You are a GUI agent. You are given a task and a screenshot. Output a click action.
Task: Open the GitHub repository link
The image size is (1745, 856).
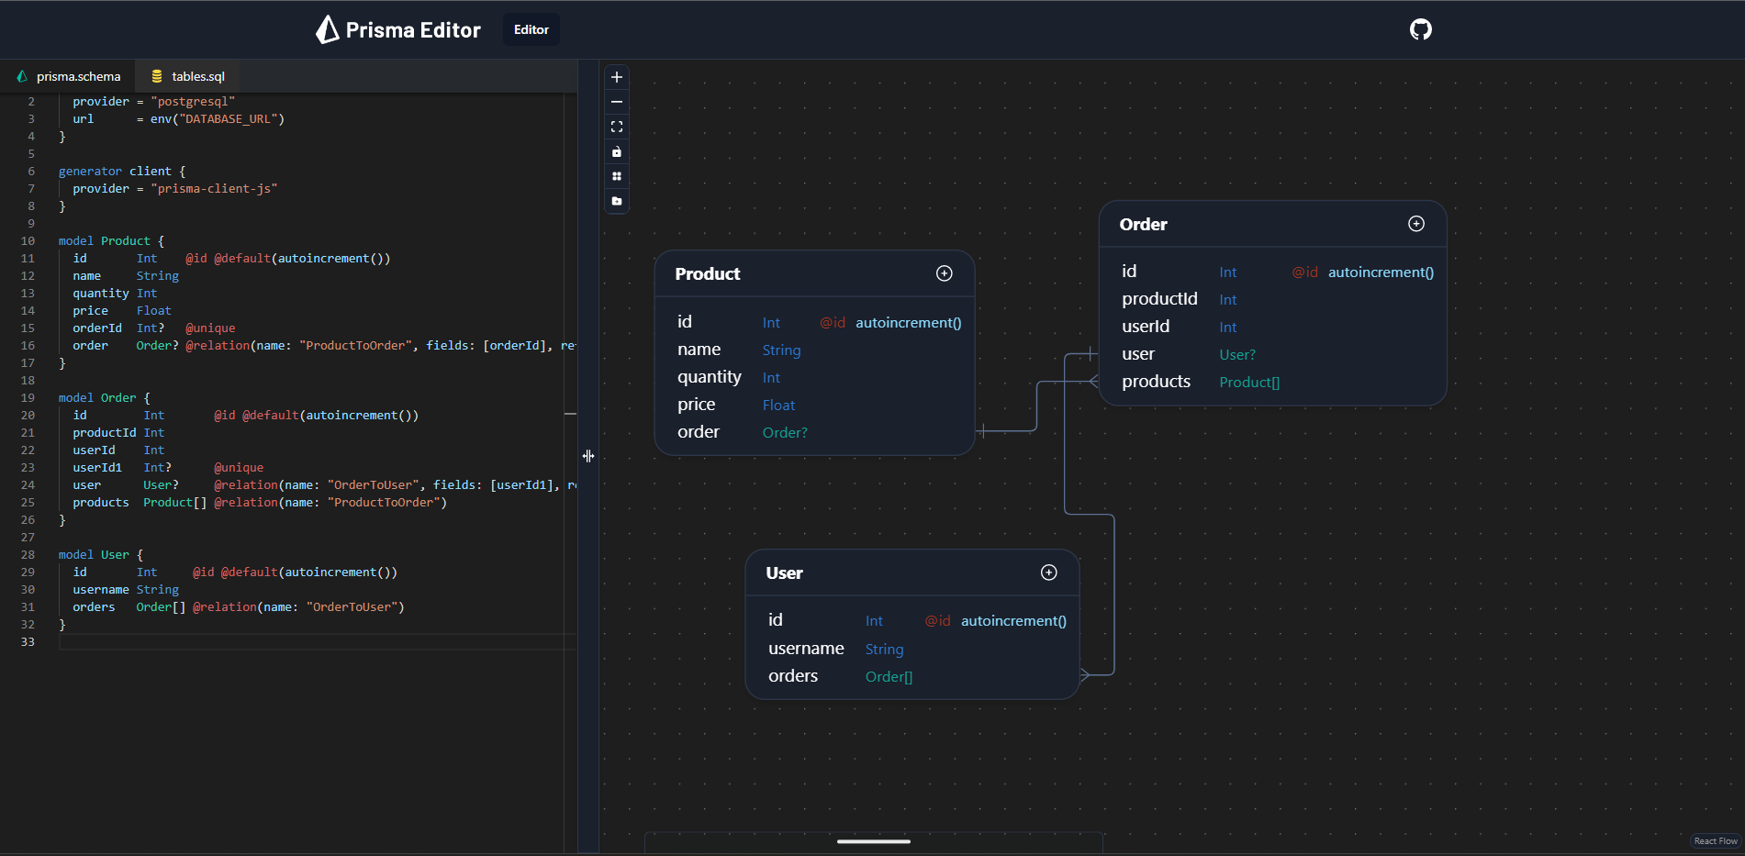[x=1420, y=29]
